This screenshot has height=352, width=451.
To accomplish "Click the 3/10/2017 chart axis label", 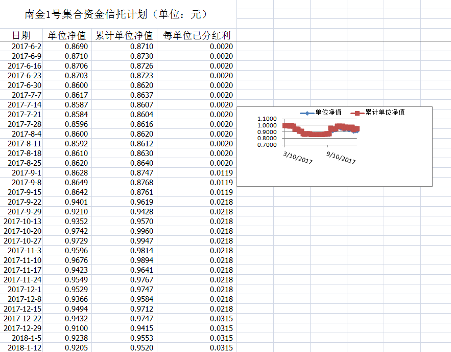I will pyautogui.click(x=298, y=157).
